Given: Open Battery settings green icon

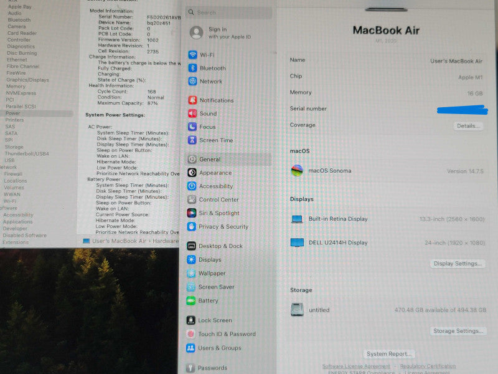Looking at the screenshot, I should [191, 300].
